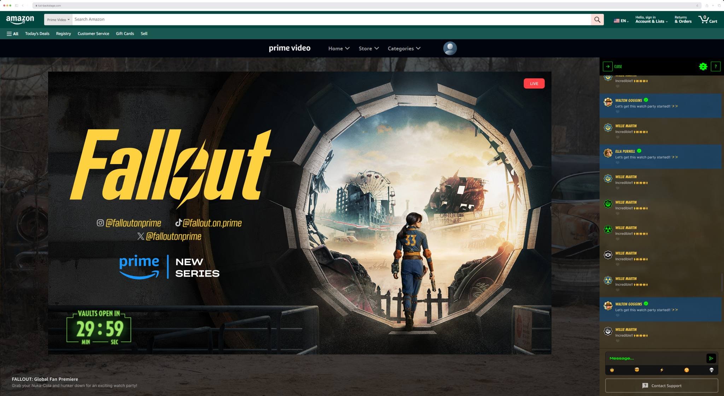Collapse chat with the Close arrow icon
724x396 pixels.
click(607, 66)
